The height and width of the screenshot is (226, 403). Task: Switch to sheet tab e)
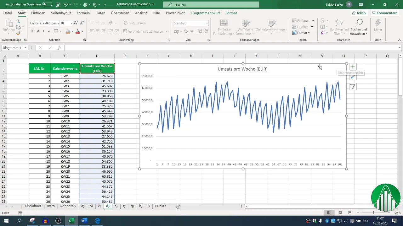(116, 206)
